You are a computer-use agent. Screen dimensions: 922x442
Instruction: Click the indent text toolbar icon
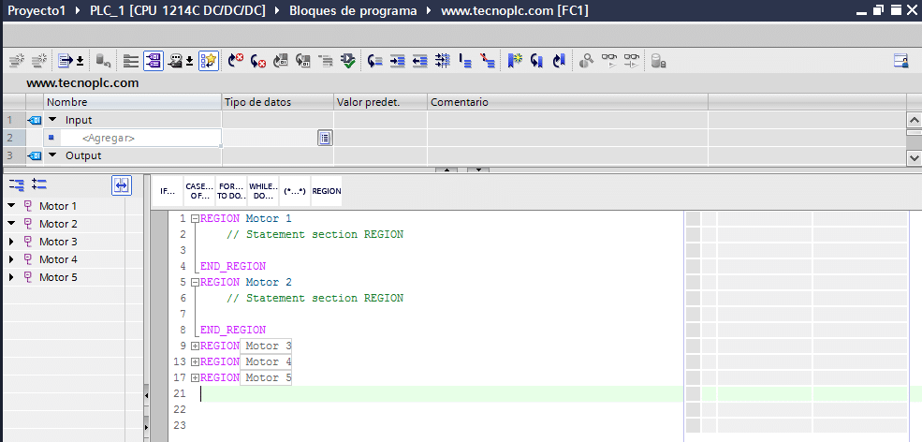398,61
